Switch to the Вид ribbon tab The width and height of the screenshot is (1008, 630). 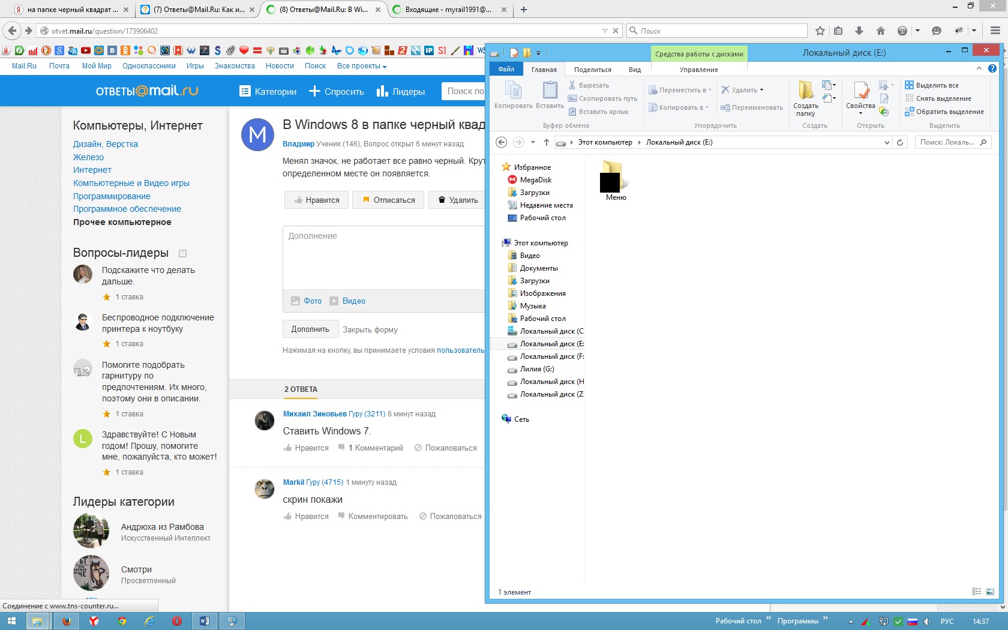(x=635, y=70)
